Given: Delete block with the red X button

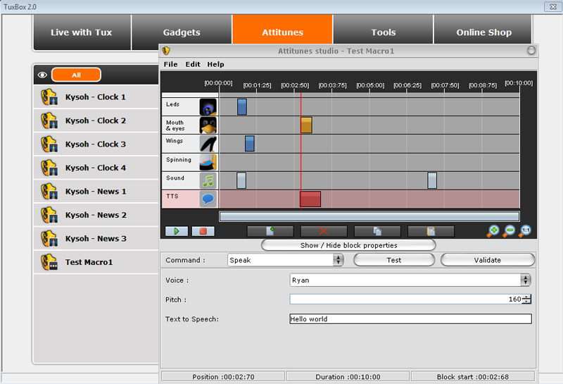Looking at the screenshot, I should point(324,231).
